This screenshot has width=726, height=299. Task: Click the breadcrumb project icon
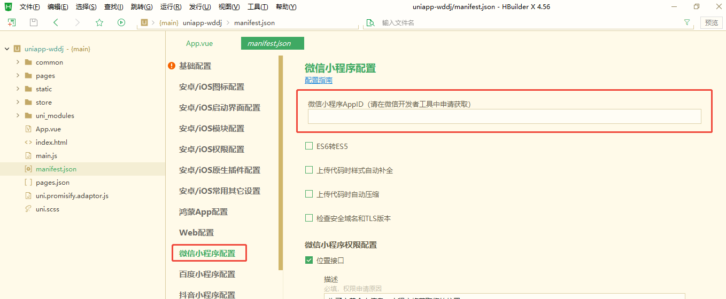pyautogui.click(x=144, y=22)
